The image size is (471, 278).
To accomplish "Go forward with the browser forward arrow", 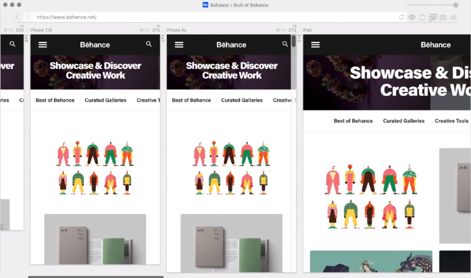I will tap(28, 17).
